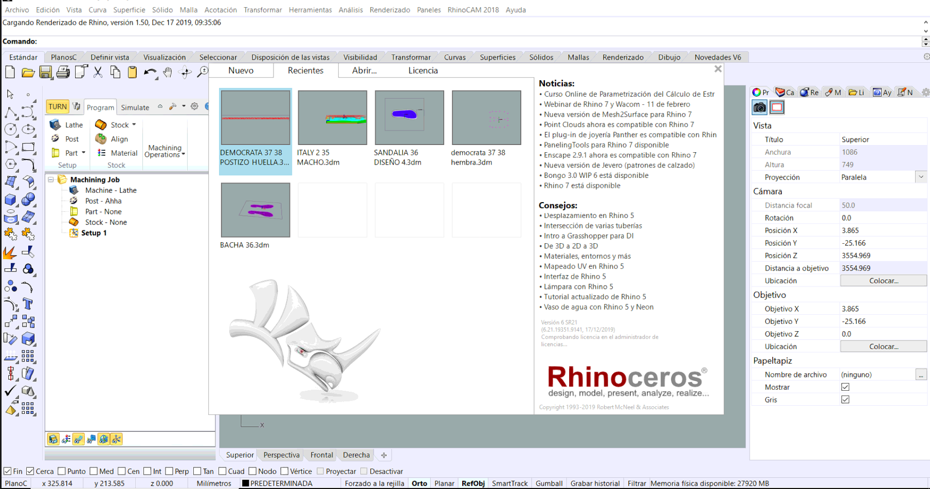Click the Comando input field
The width and height of the screenshot is (930, 489).
click(478, 42)
